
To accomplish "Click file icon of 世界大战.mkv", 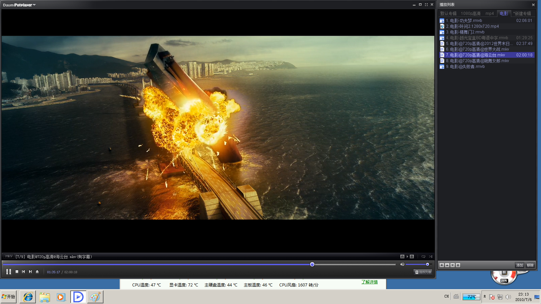I will [442, 49].
